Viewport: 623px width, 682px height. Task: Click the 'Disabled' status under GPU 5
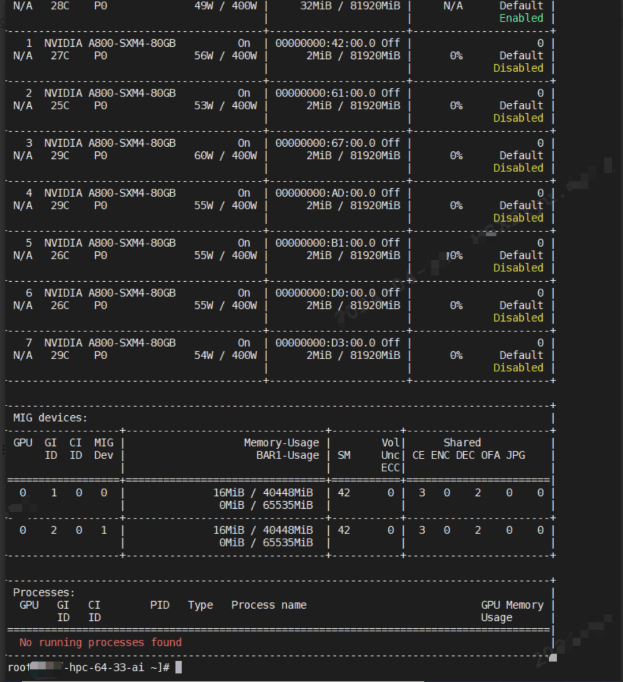[518, 268]
